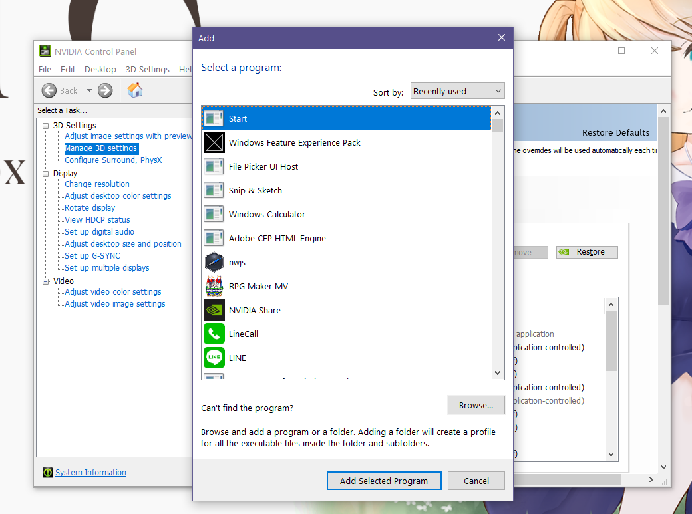Select Change resolution
The image size is (692, 514).
point(97,184)
